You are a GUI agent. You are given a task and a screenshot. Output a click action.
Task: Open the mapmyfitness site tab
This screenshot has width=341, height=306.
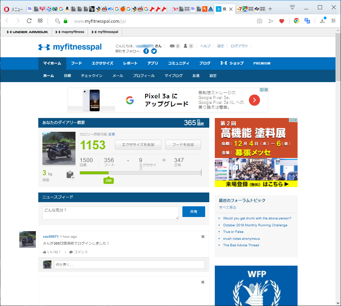coord(70,32)
